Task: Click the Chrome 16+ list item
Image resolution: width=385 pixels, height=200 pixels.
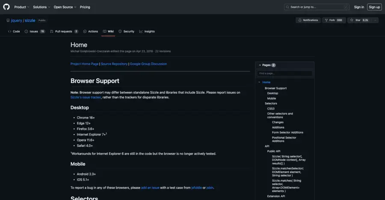Action: click(x=86, y=118)
